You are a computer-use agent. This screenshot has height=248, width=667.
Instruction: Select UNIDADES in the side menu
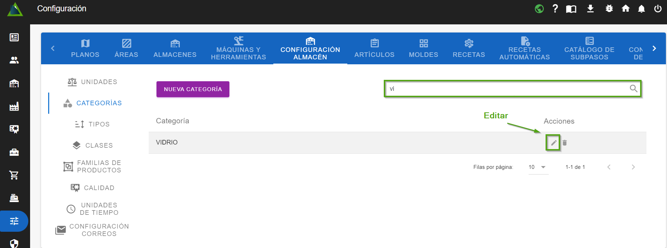(93, 82)
